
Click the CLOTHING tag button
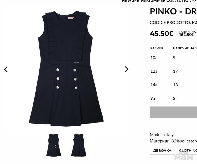tap(186, 150)
